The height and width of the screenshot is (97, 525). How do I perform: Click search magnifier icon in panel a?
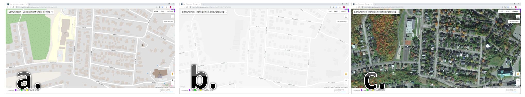[52, 12]
